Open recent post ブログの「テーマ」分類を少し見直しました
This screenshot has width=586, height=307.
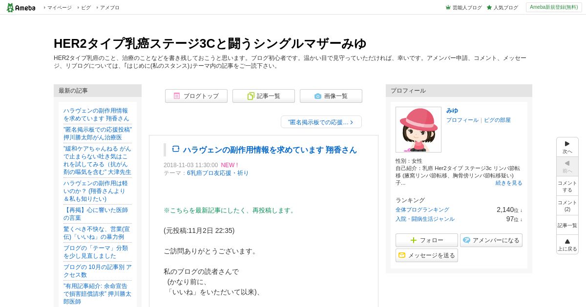tap(96, 252)
